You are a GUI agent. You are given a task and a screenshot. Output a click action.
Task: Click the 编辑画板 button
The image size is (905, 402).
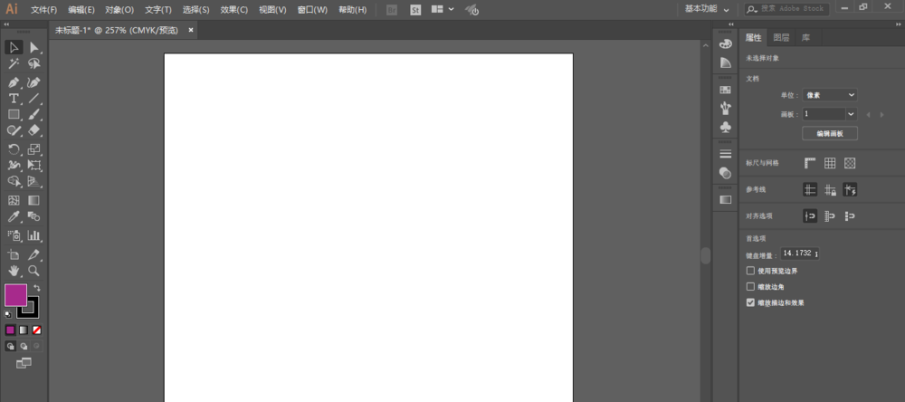coord(829,133)
